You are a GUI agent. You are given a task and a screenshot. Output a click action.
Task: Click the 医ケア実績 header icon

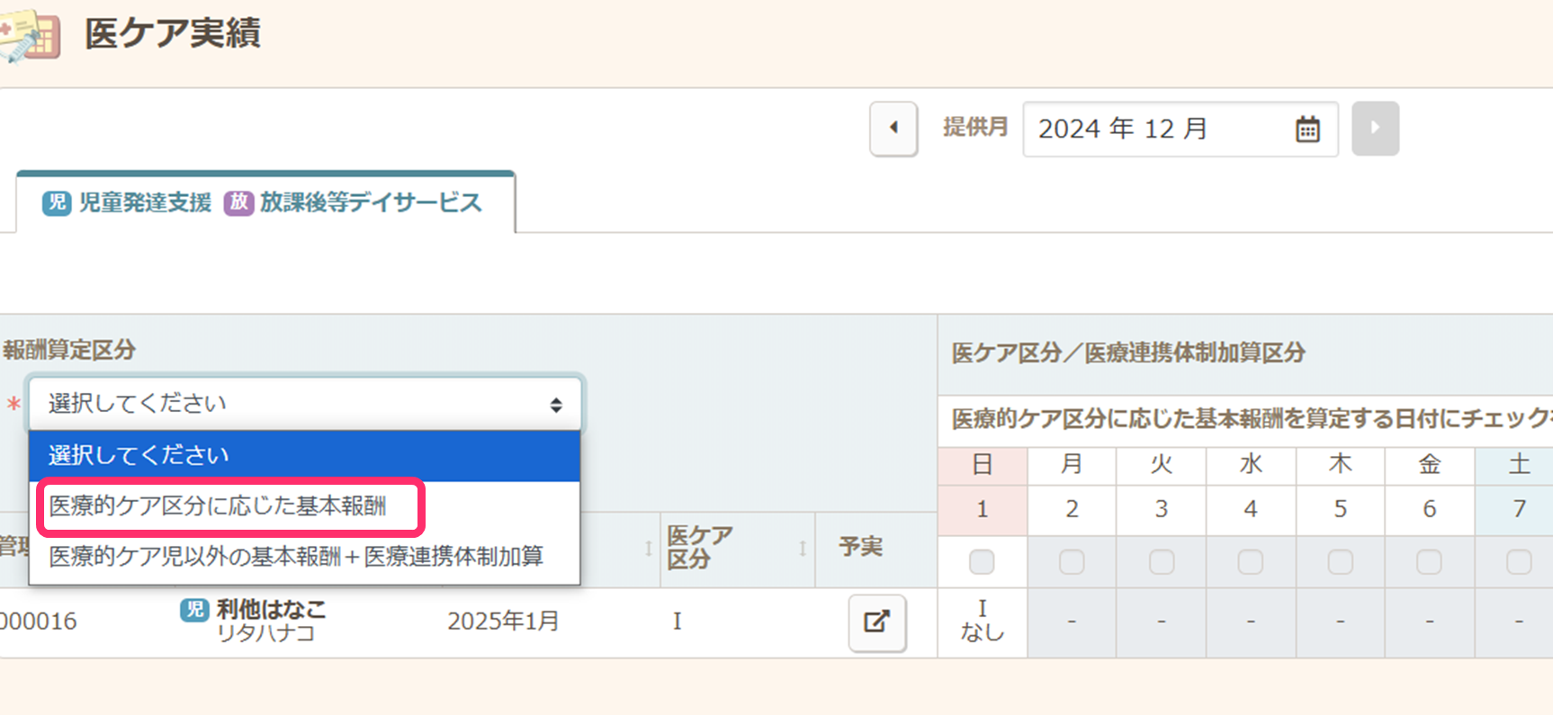[x=31, y=36]
